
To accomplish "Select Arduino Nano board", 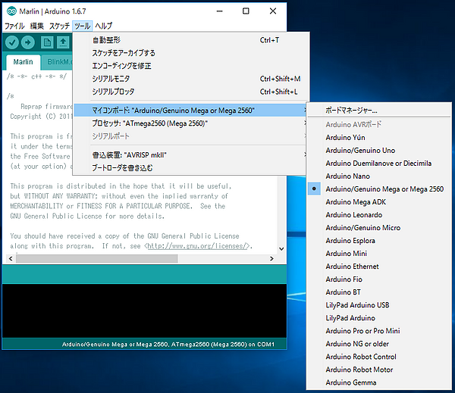I will tap(379, 176).
